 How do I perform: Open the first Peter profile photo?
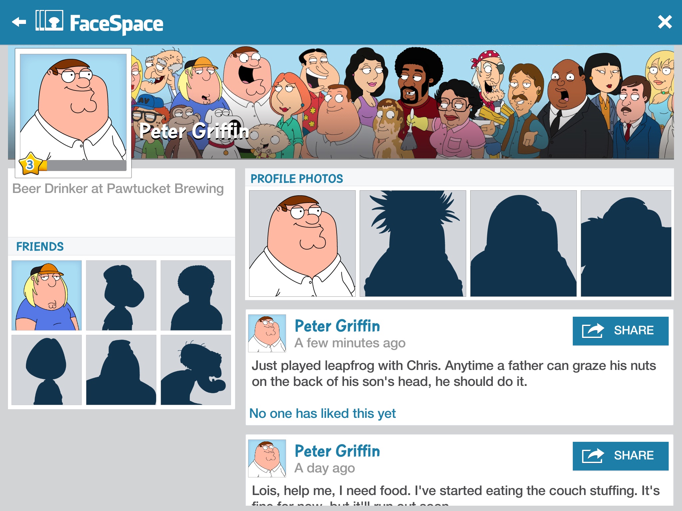302,244
